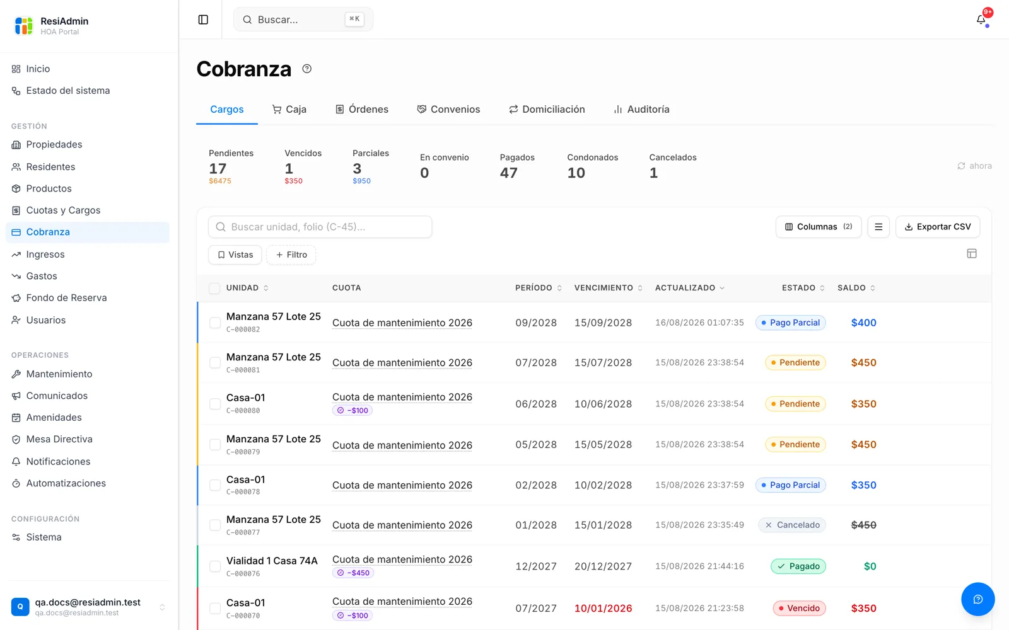Open Fondo de Reserva in sidebar
The width and height of the screenshot is (1009, 630).
point(88,298)
